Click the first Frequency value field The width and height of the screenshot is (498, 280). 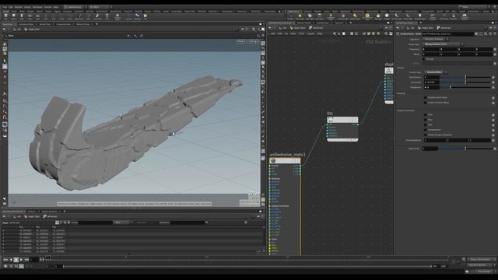[431, 49]
